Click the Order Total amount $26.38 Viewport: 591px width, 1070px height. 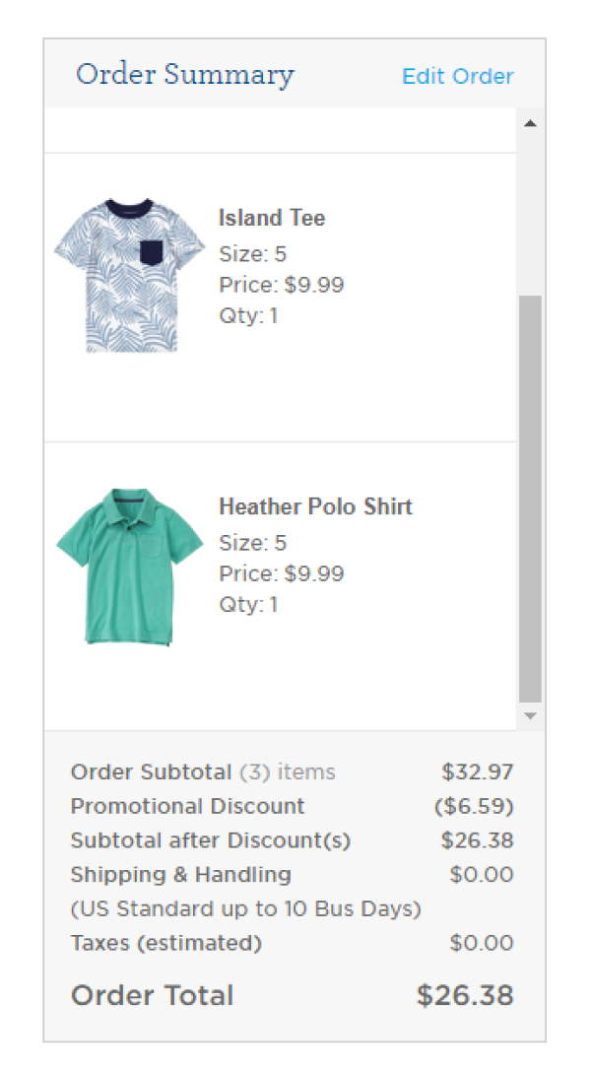[x=465, y=995]
